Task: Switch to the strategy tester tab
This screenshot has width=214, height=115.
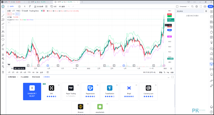Action: pyautogui.click(x=36, y=77)
